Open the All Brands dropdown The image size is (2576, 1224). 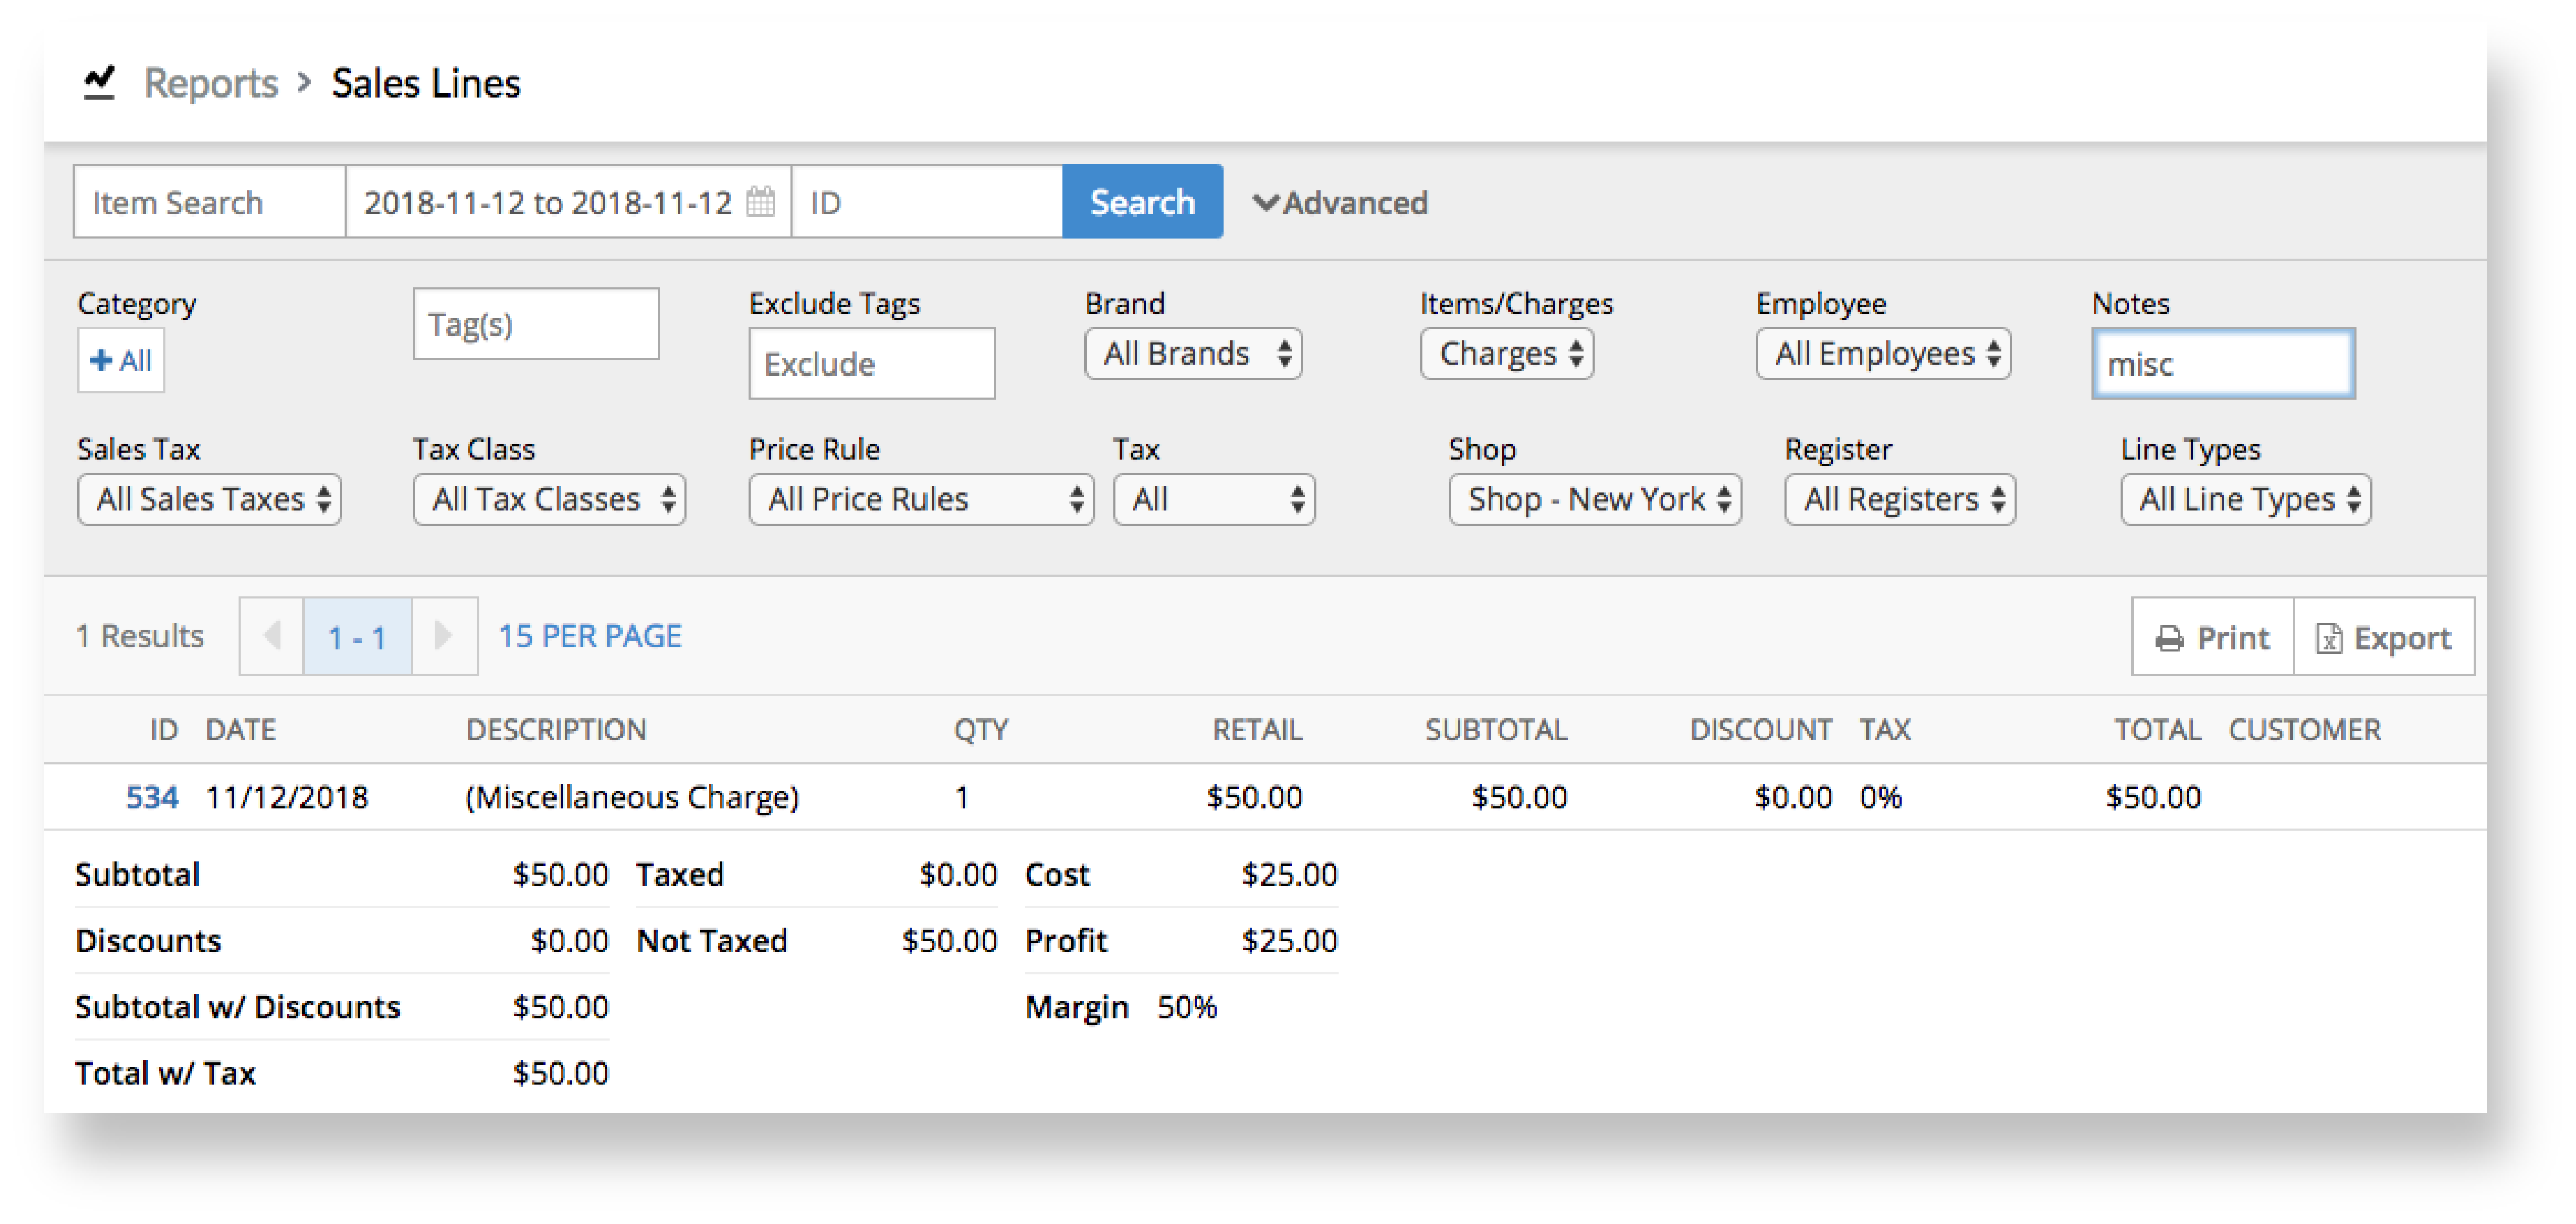[x=1193, y=353]
